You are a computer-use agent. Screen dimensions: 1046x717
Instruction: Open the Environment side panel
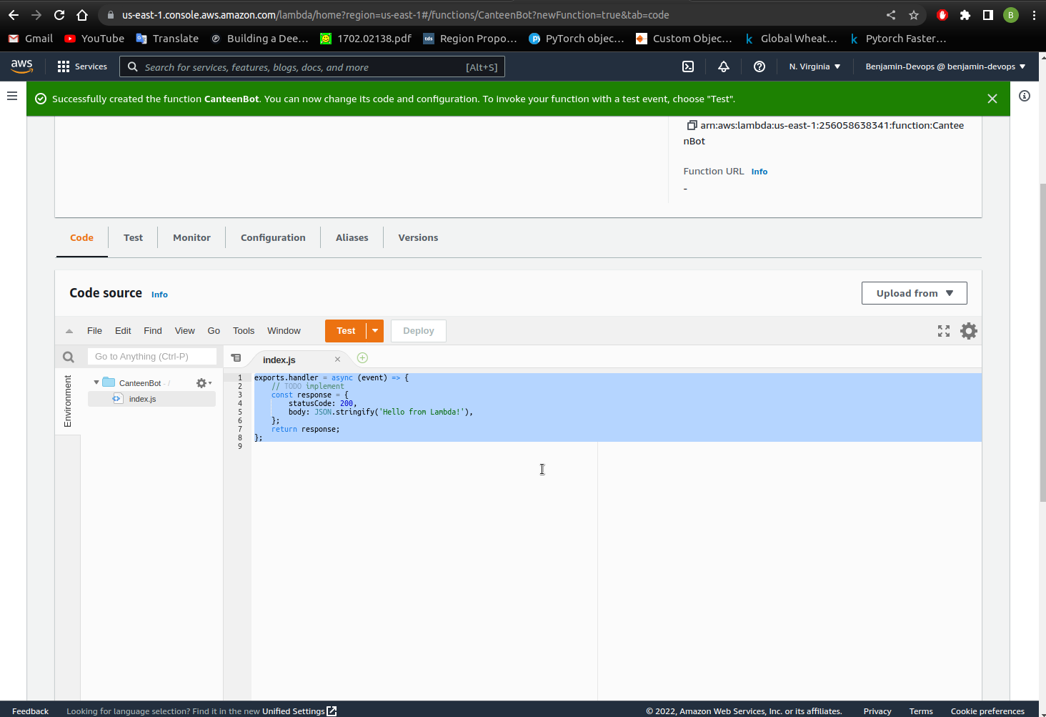coord(68,401)
